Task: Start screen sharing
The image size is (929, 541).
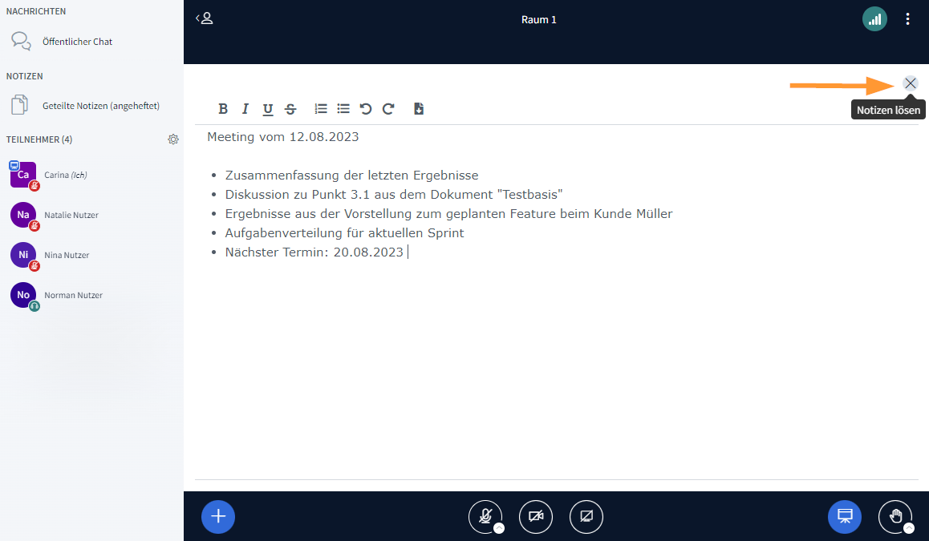Action: 586,516
